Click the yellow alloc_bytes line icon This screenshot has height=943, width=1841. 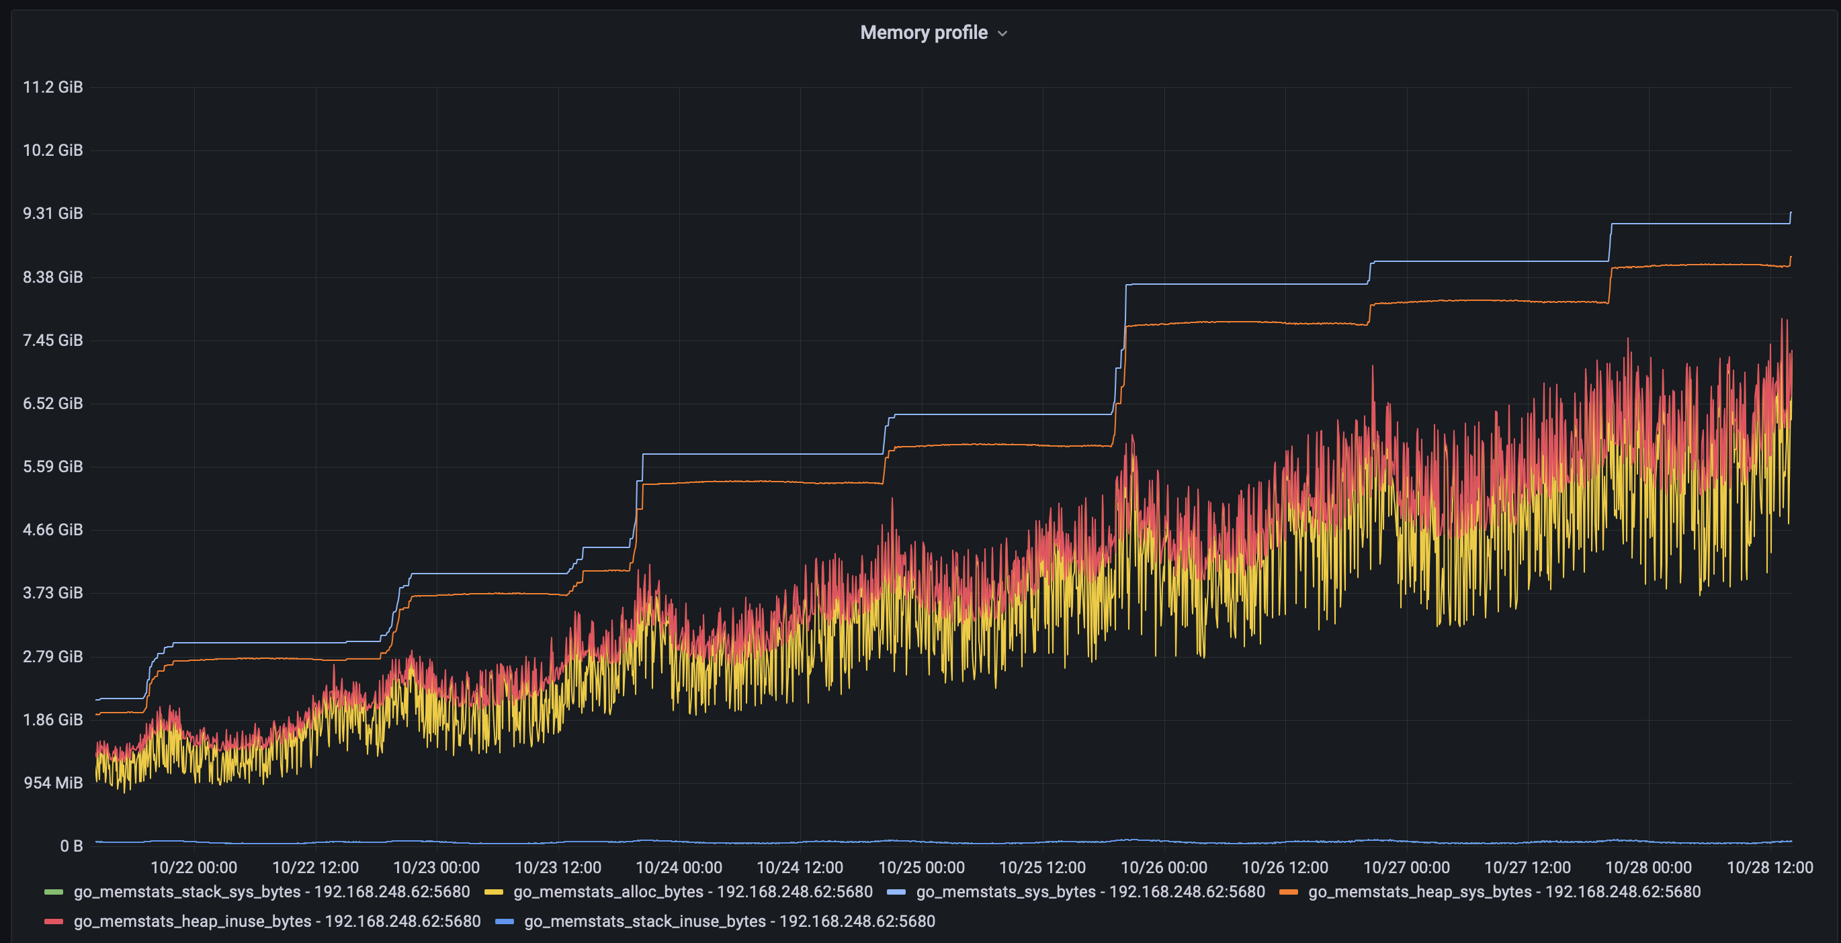click(493, 892)
